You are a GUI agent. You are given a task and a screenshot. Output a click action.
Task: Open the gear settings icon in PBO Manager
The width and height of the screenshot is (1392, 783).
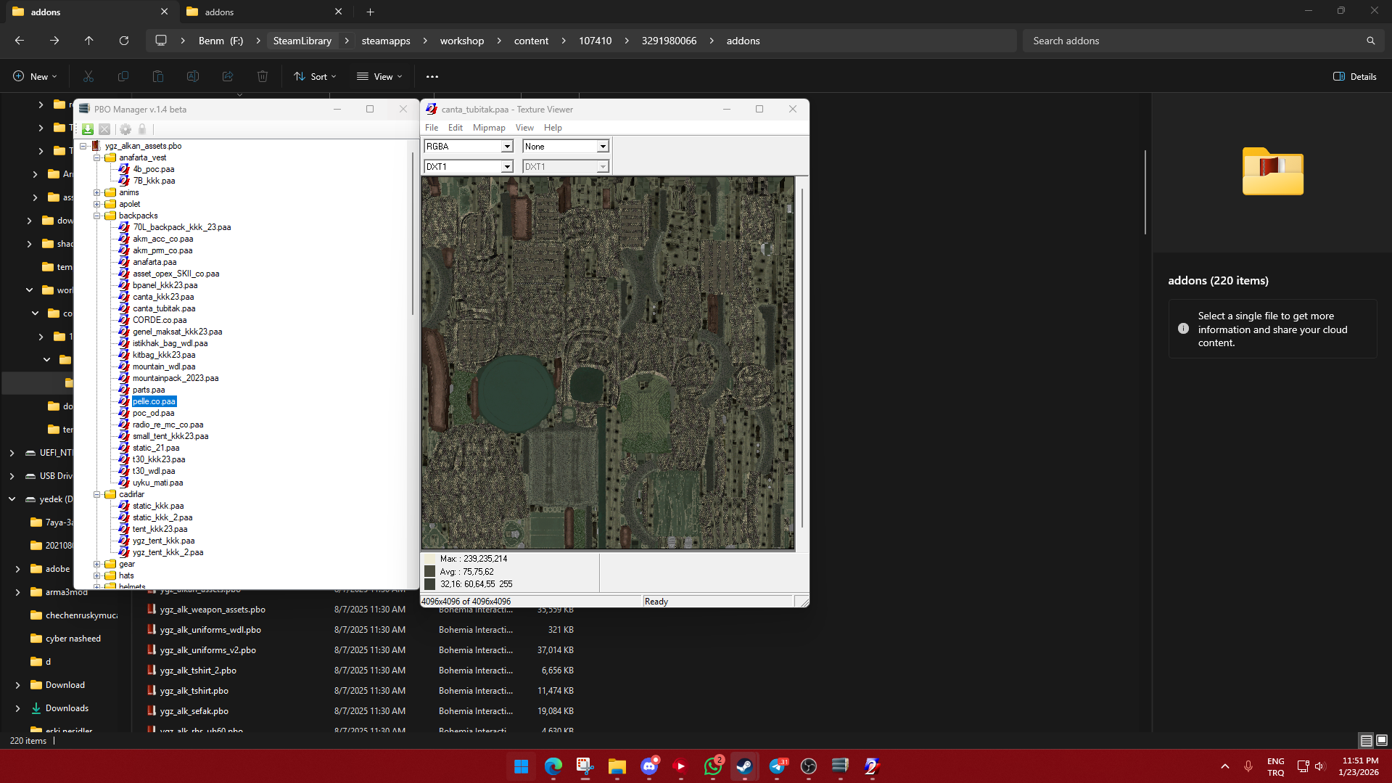coord(125,129)
